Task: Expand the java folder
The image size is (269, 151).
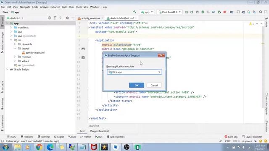Action: click(x=11, y=32)
